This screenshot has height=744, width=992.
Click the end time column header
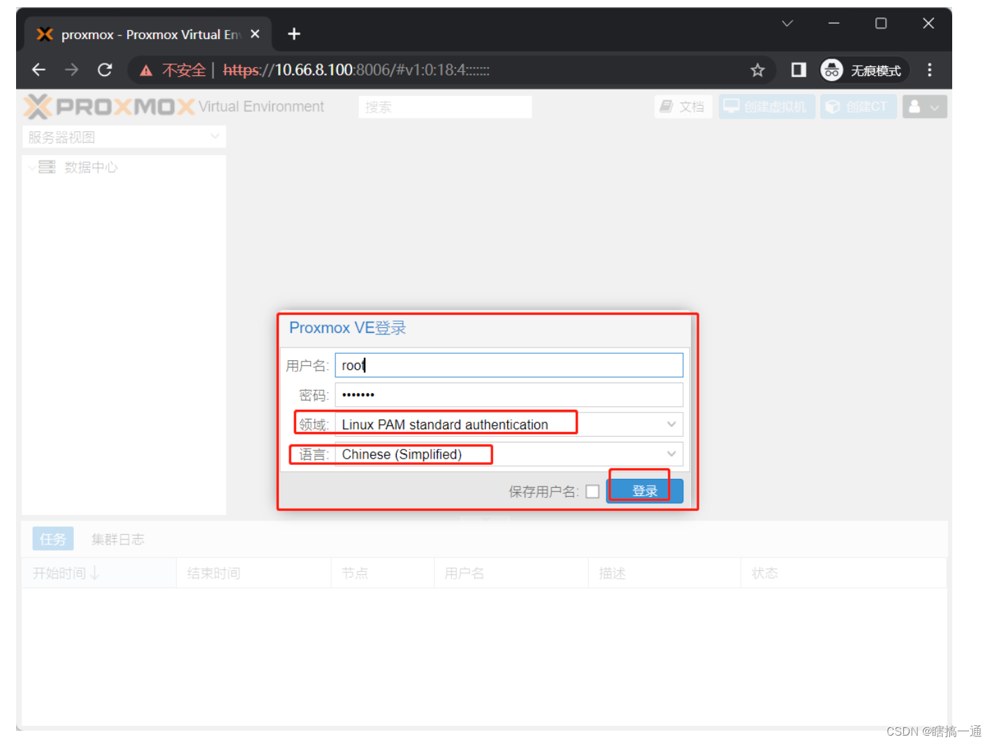254,573
